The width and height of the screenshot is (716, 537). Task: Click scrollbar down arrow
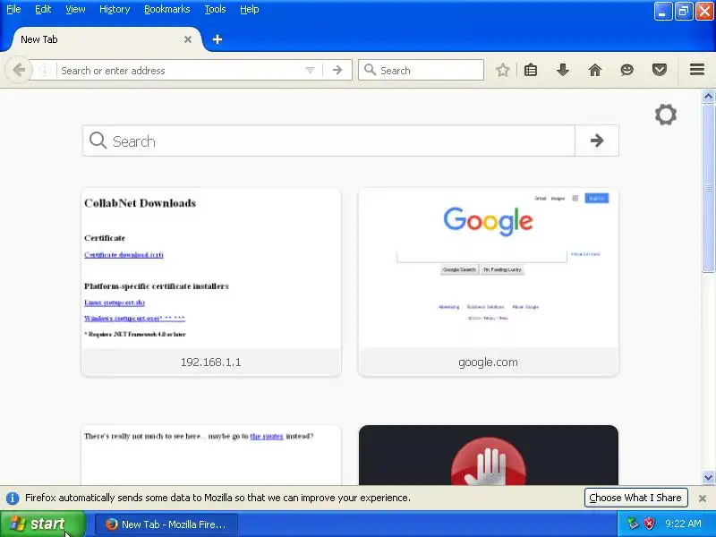[x=708, y=478]
